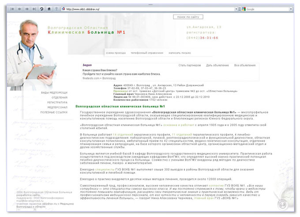Open the 'схема проезда' tab
The image size is (300, 217).
116,53
